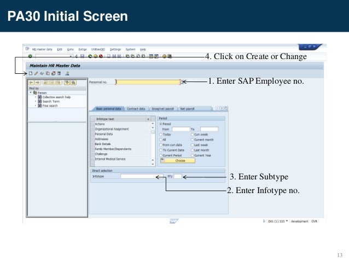Image resolution: width=349 pixels, height=262 pixels.
Task: Open the Extras menu
Action: coord(83,49)
